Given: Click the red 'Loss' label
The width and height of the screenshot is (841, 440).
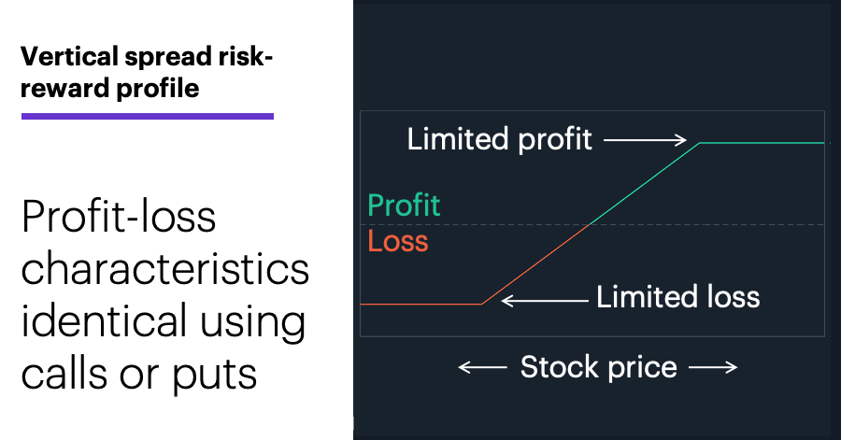Looking at the screenshot, I should click(x=398, y=241).
